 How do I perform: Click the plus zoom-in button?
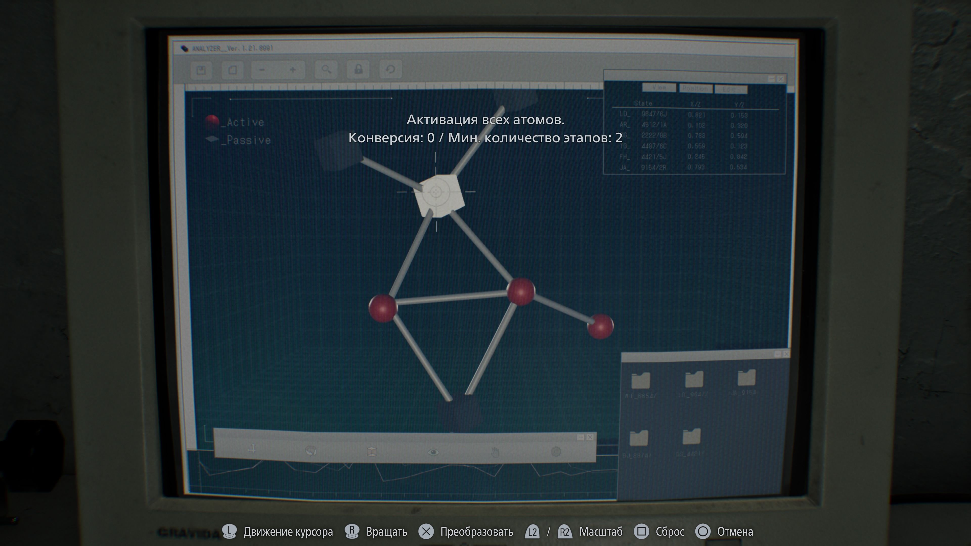tap(293, 70)
